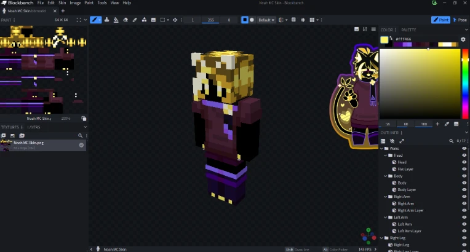470x252 pixels.
Task: Collapse the Head group in outliner
Action: 386,156
